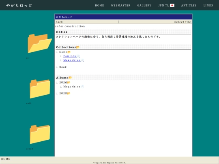Open the WEBMASTER page
Image resolution: width=219 pixels, height=164 pixels.
121,5
